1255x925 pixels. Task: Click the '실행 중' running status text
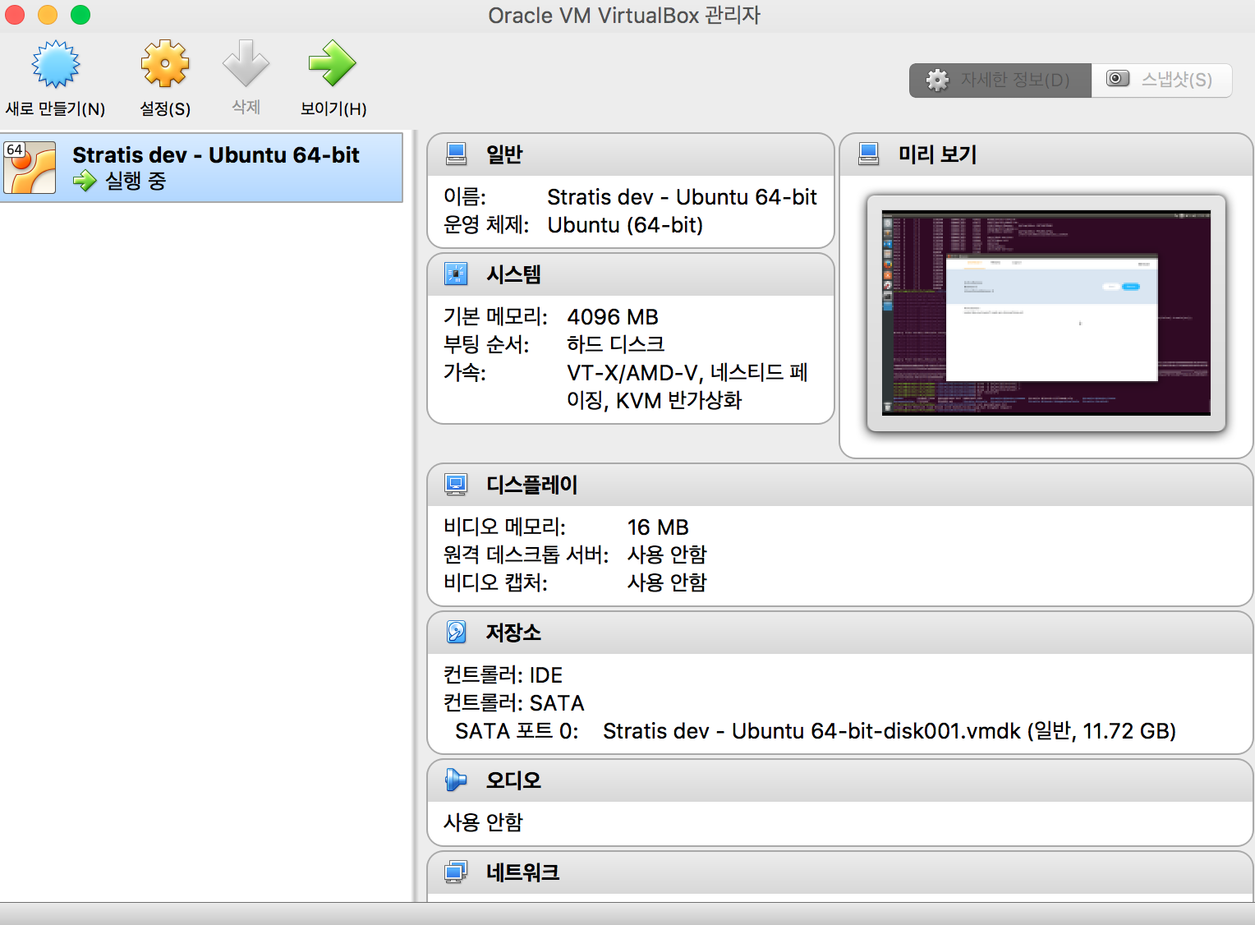(x=136, y=181)
